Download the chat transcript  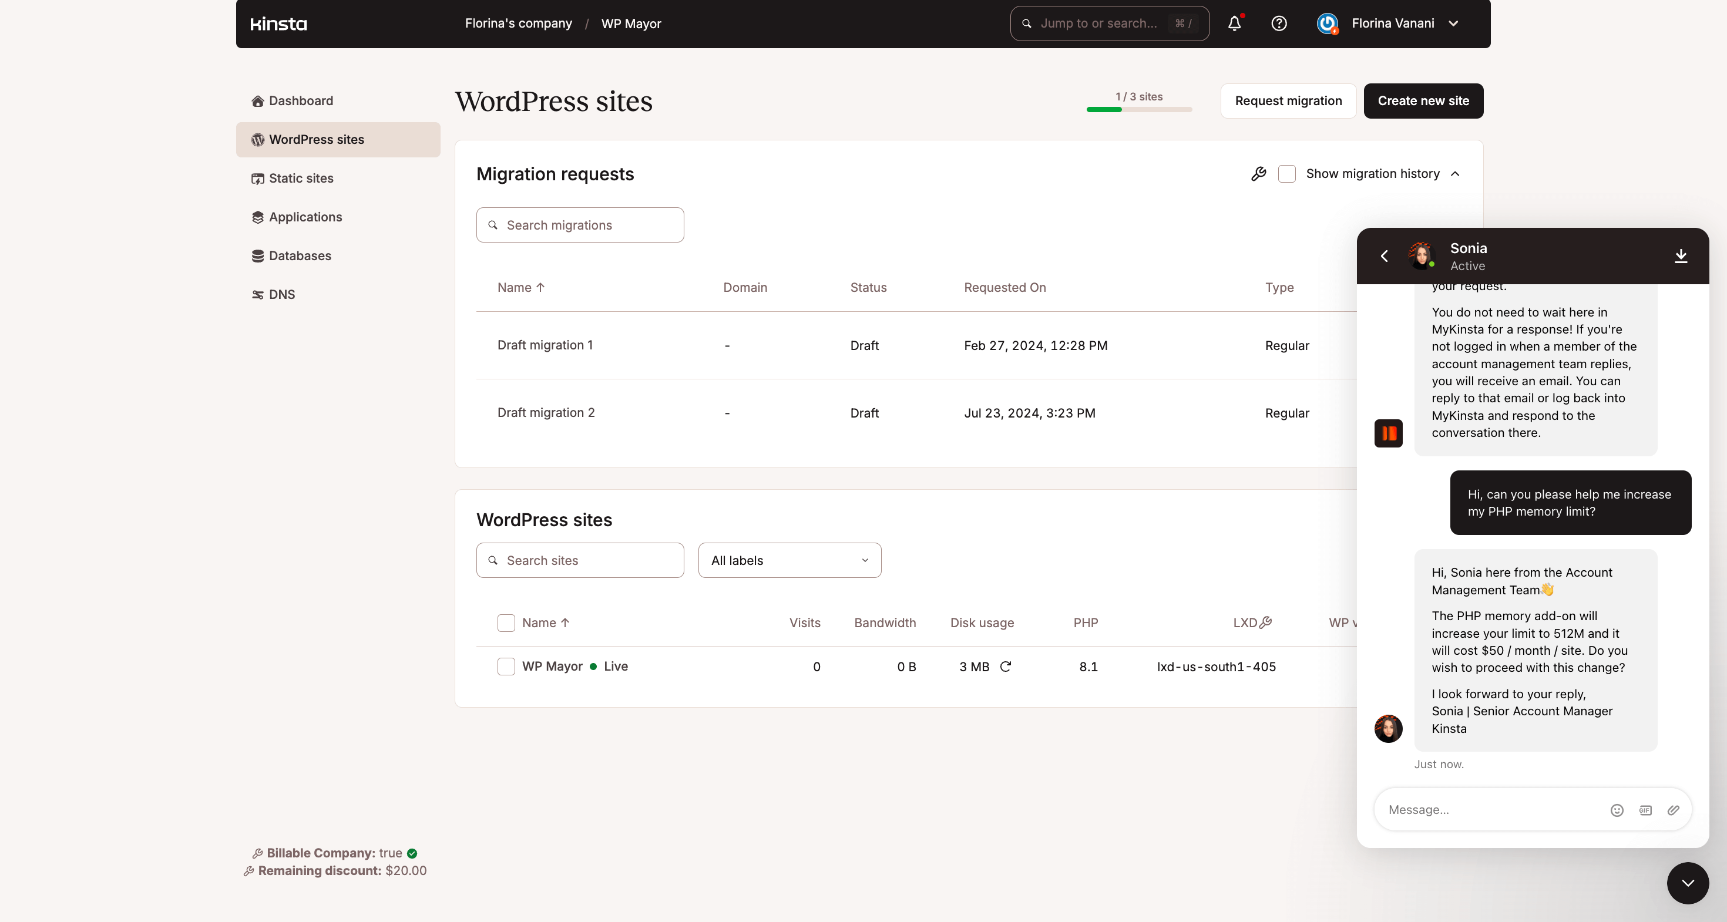click(1681, 256)
